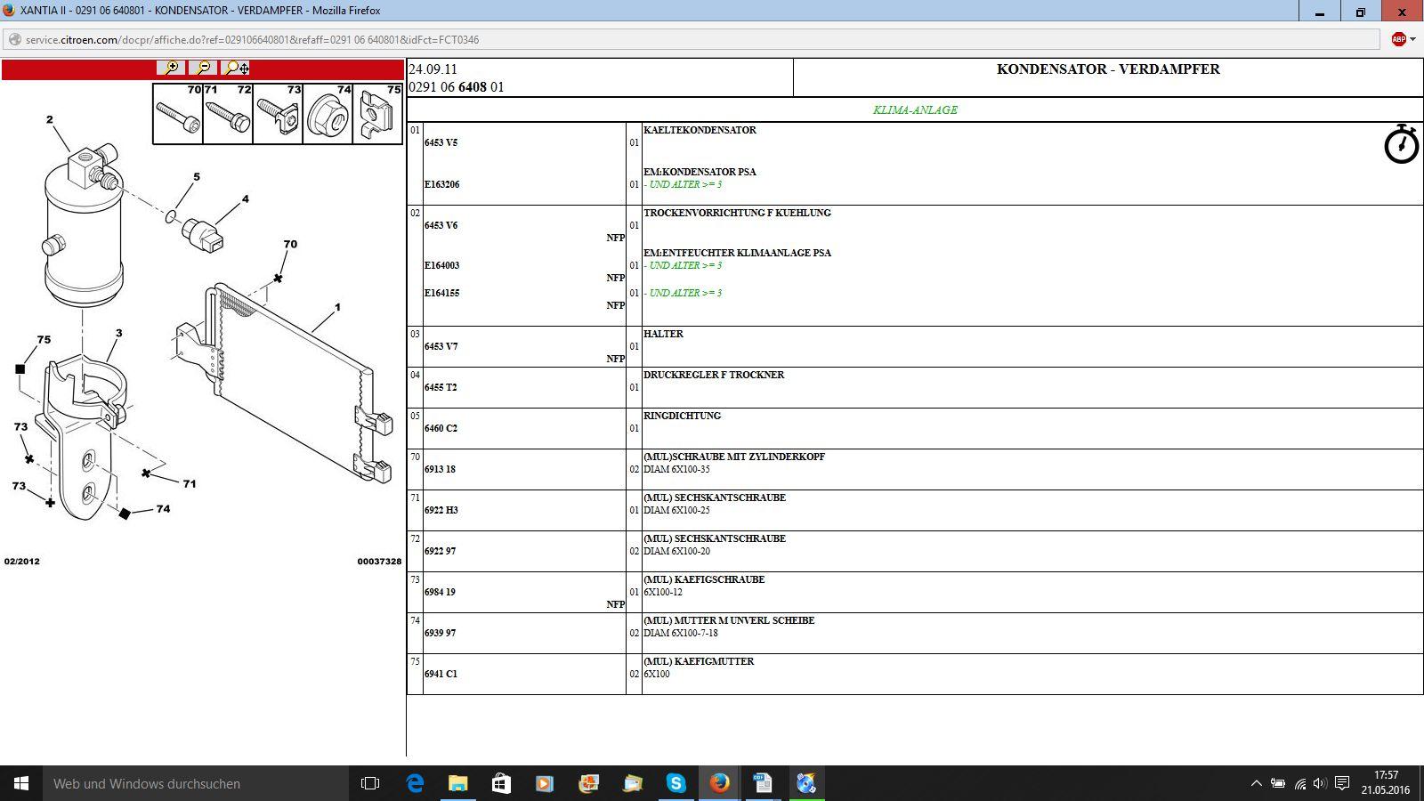
Task: Click the DRUCKREGLER F TROCKNER description
Action: pyautogui.click(x=714, y=375)
